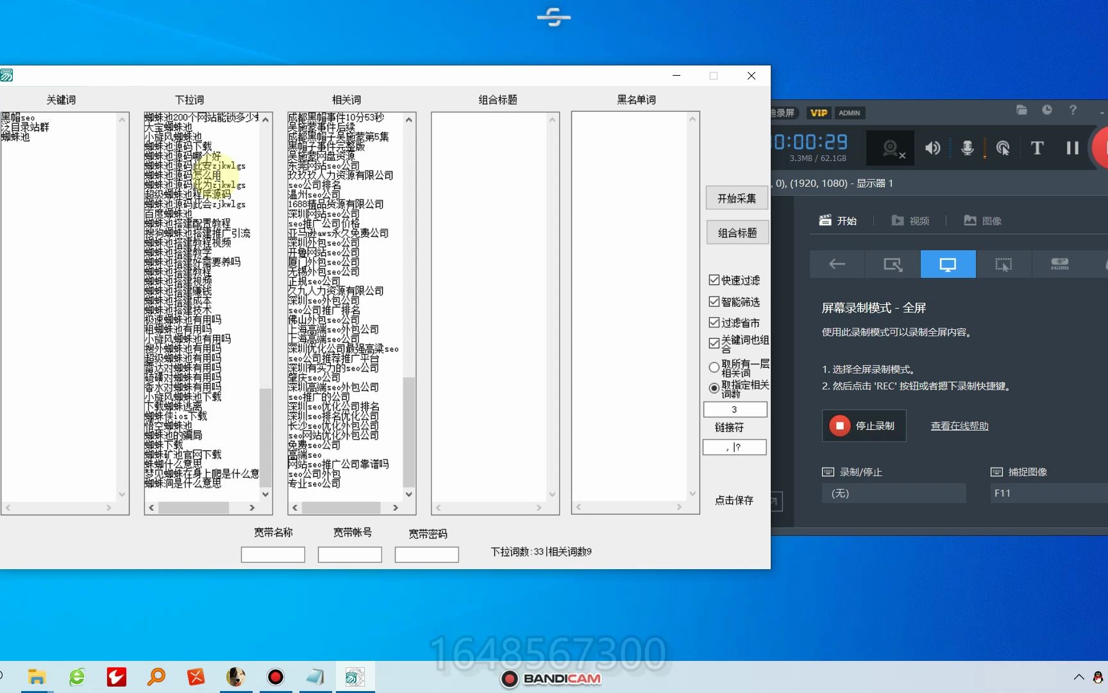
Task: Select the 蜘蛛池 entry in 关键词 list
Action: click(x=15, y=137)
